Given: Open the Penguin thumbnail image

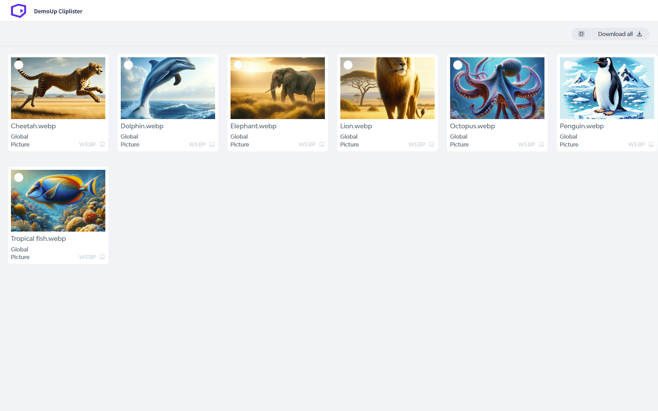Looking at the screenshot, I should click(607, 88).
